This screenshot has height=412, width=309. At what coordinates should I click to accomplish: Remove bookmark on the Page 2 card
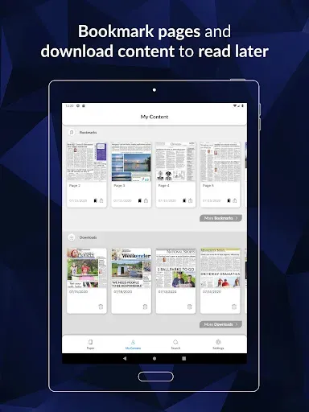[95, 200]
